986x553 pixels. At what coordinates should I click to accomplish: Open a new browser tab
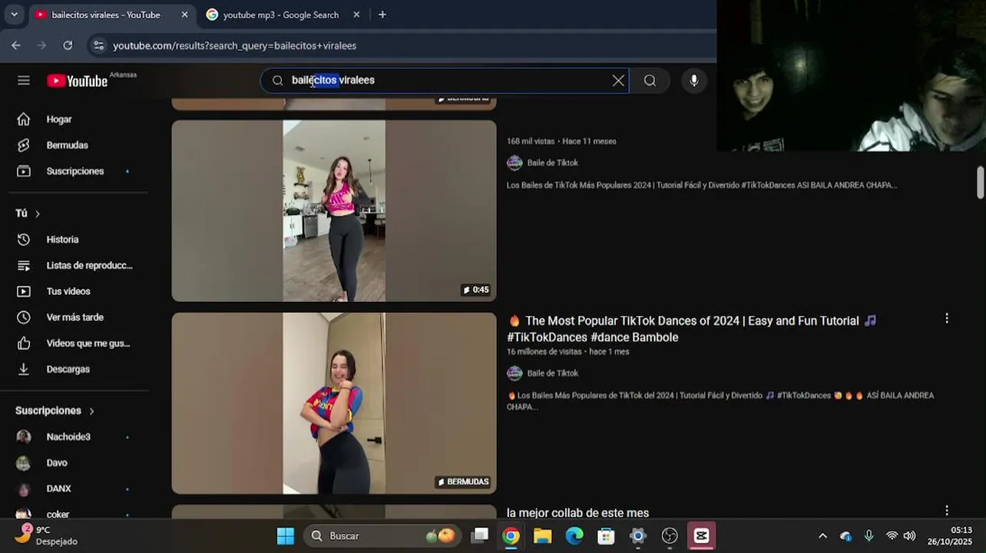[x=382, y=15]
